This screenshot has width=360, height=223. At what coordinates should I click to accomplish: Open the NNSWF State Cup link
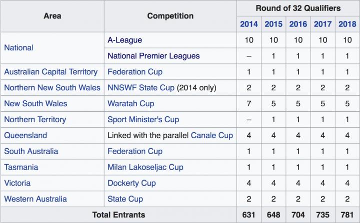pyautogui.click(x=141, y=88)
